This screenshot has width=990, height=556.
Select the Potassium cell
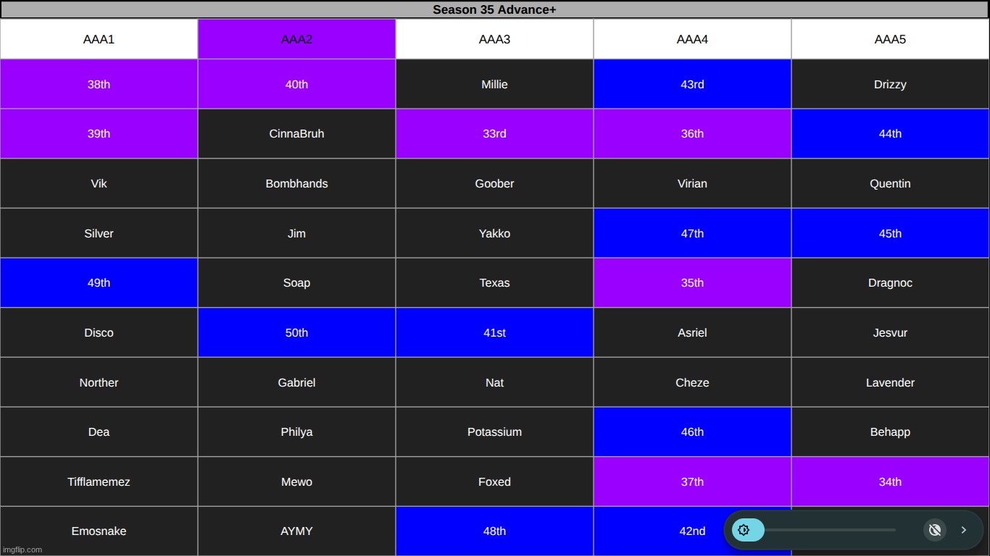click(494, 432)
